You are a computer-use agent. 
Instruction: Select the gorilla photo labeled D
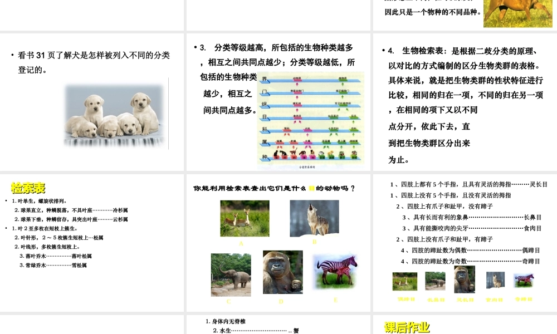283,272
